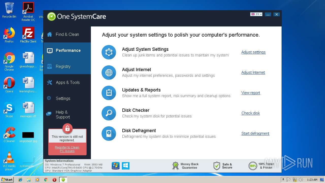Click the Adjust System Settings gear icon
Image resolution: width=325 pixels, height=183 pixels.
click(109, 52)
